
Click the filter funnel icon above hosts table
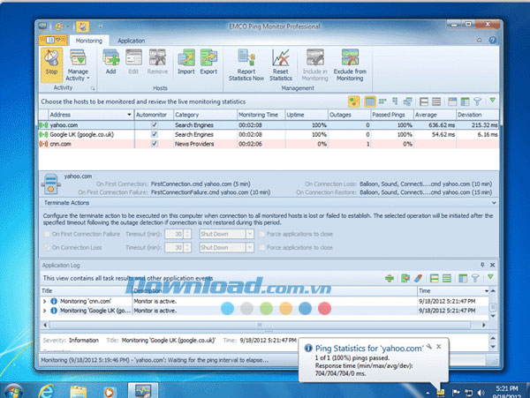[x=478, y=102]
